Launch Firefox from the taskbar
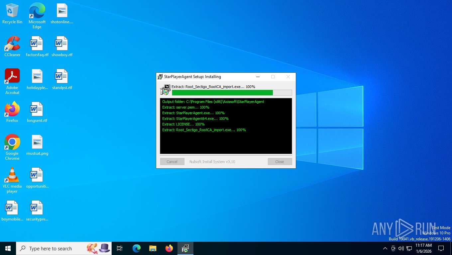Screen dimensions: 452x255 pos(169,248)
